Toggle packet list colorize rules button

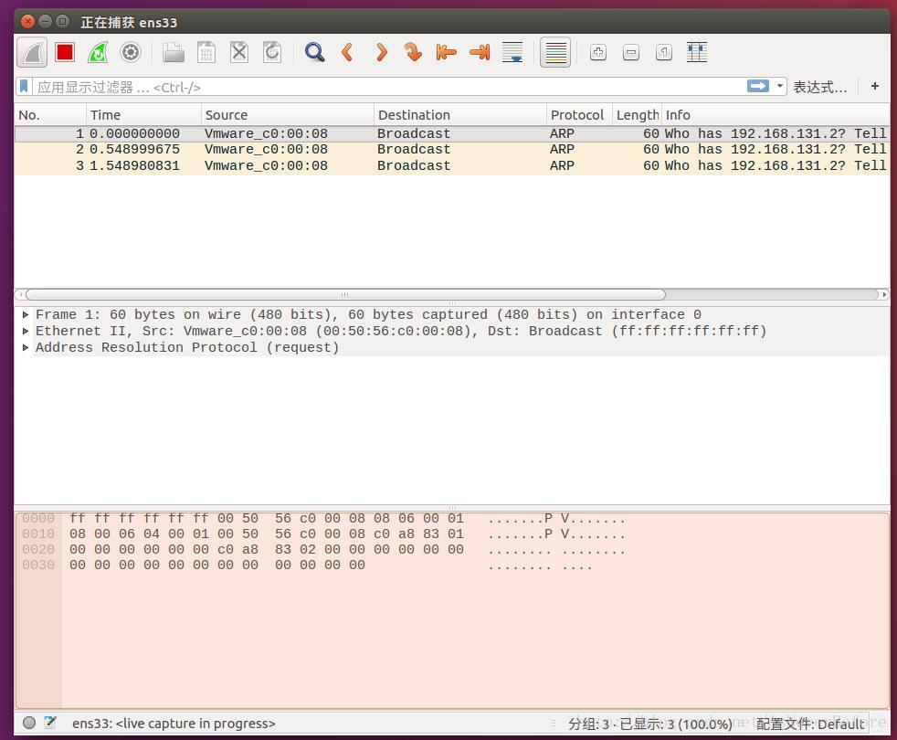pos(555,53)
